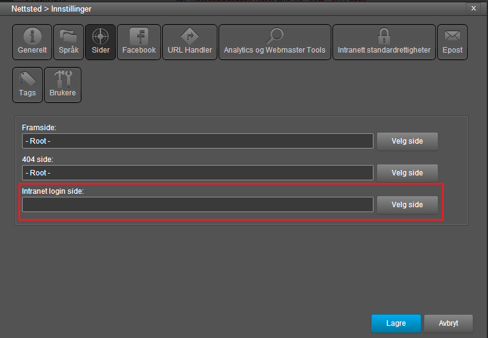The image size is (488, 338).
Task: Choose page for Intranet login side
Action: coord(407,205)
